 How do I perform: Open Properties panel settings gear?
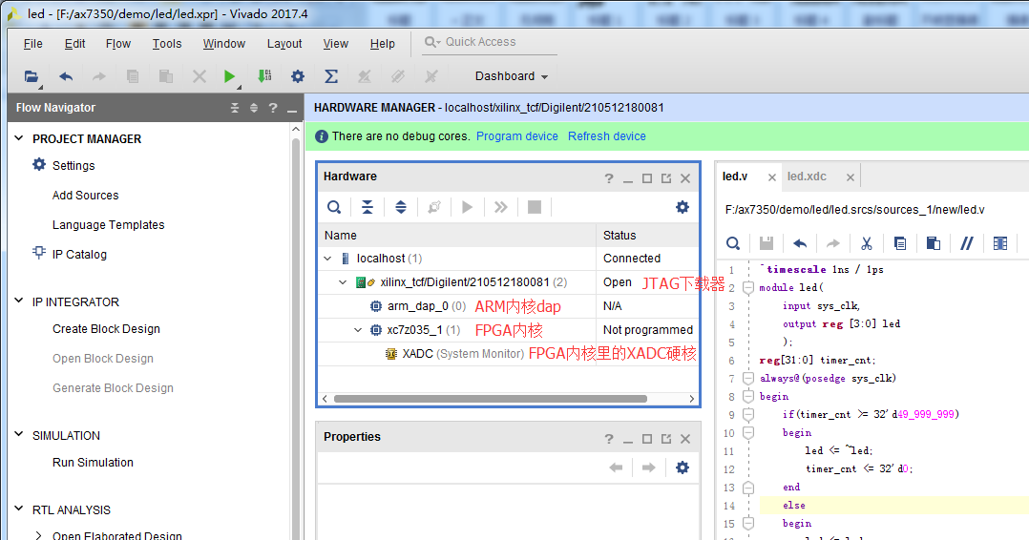(x=682, y=467)
